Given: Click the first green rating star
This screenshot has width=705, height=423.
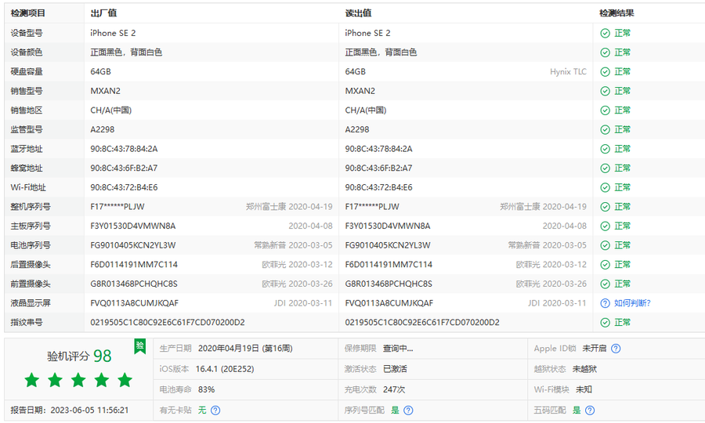Looking at the screenshot, I should (x=32, y=380).
